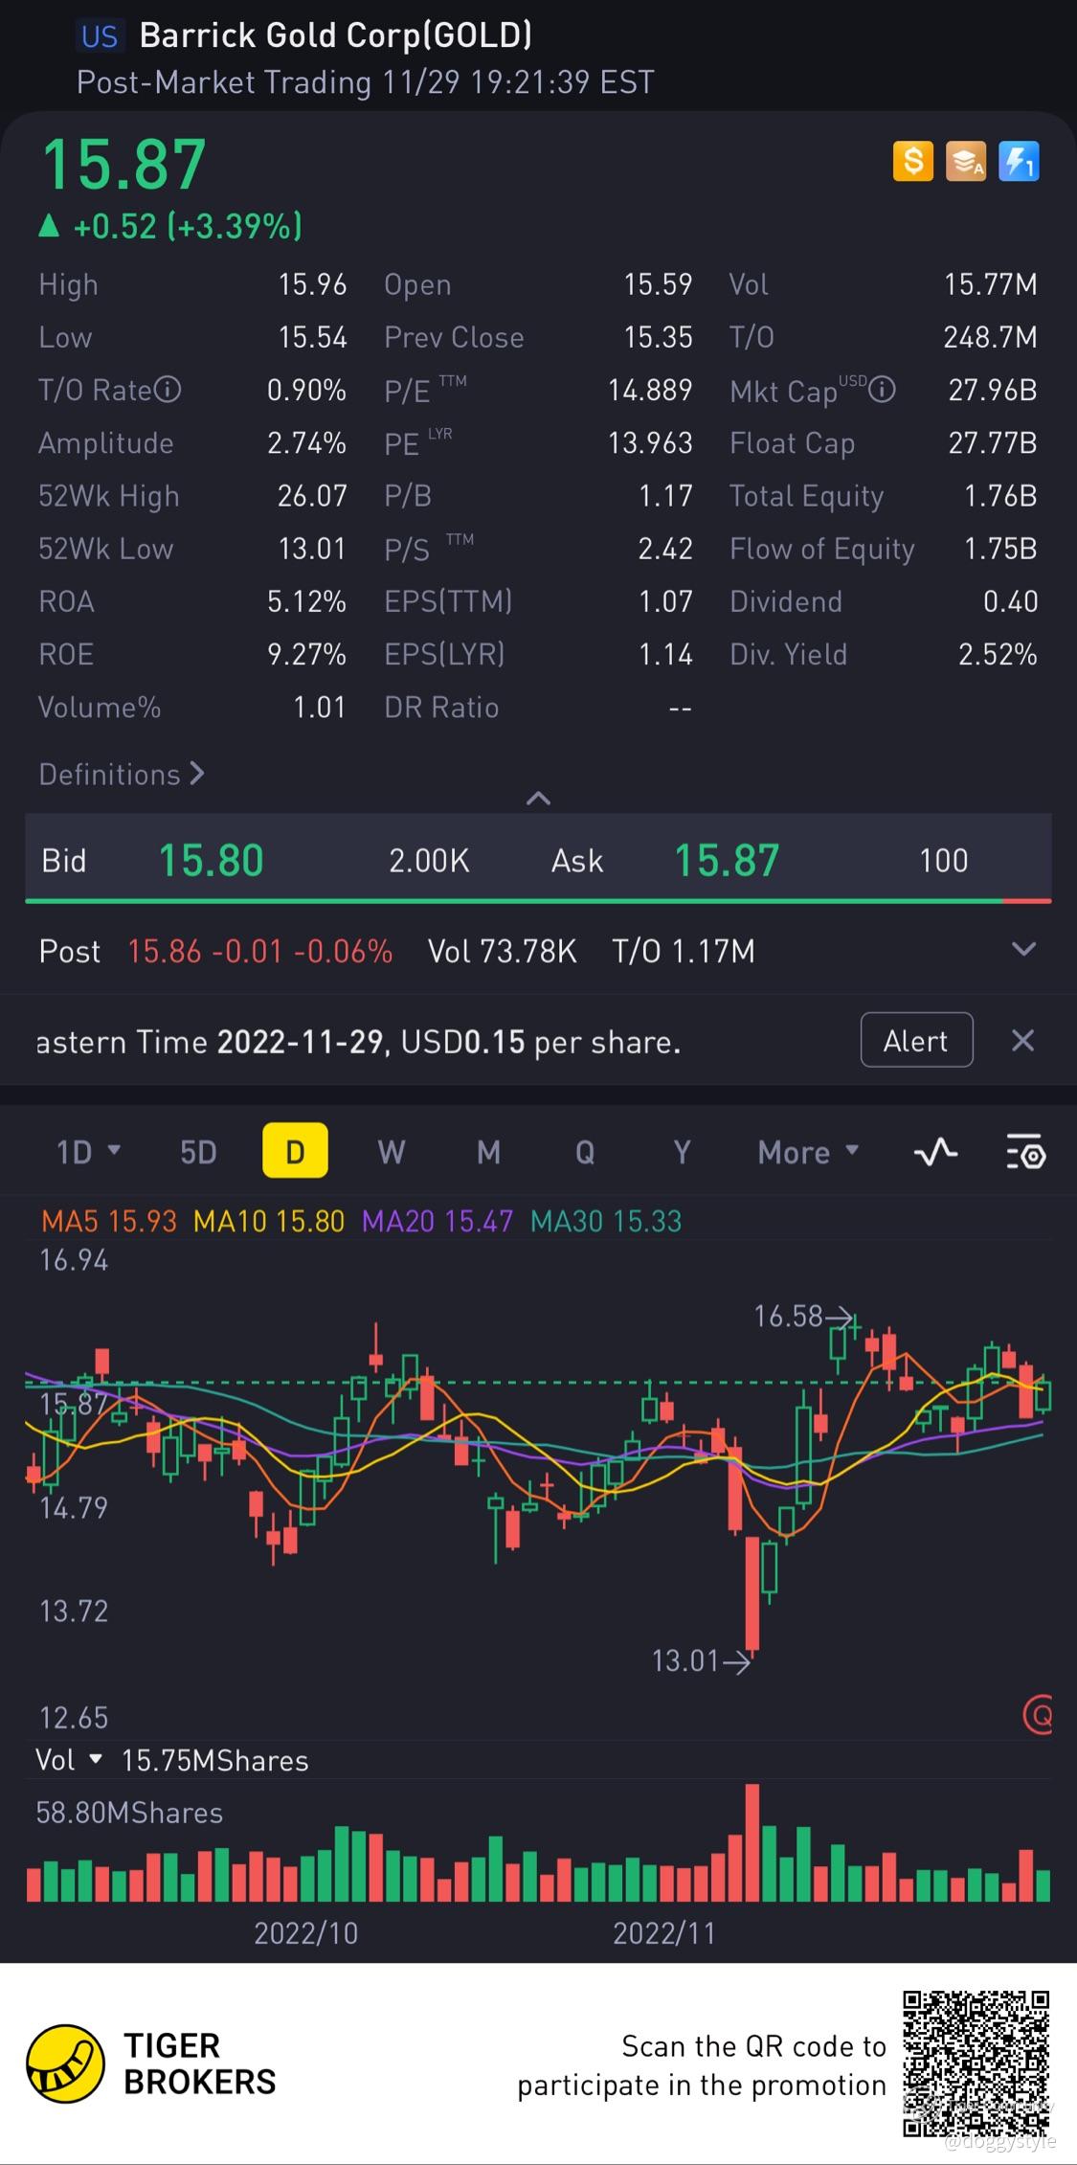
Task: Tap the Div. Yield value 2.52%
Action: 998,654
